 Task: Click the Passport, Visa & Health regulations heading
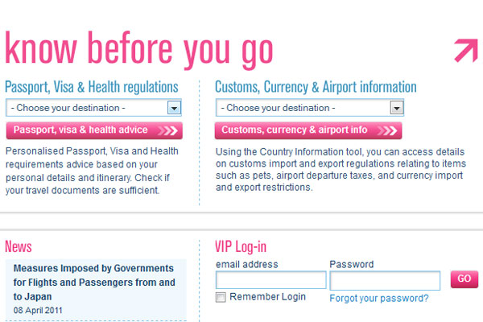point(92,87)
